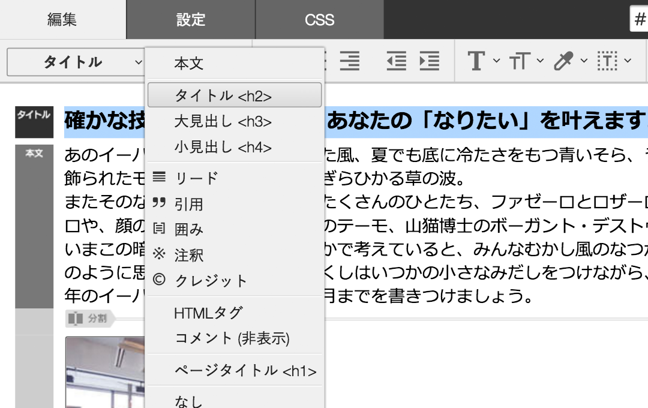
Task: Open the text color tool (T icon)
Action: pos(476,61)
